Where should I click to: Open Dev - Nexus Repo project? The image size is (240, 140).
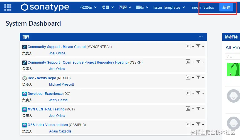click(42, 78)
